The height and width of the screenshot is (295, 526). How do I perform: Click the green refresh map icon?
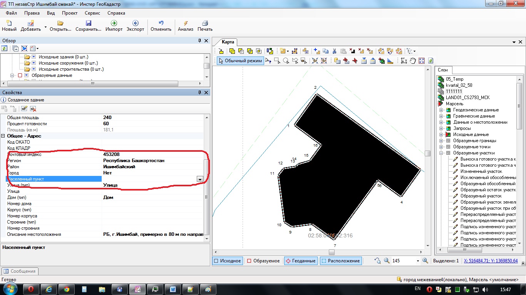pos(431,61)
